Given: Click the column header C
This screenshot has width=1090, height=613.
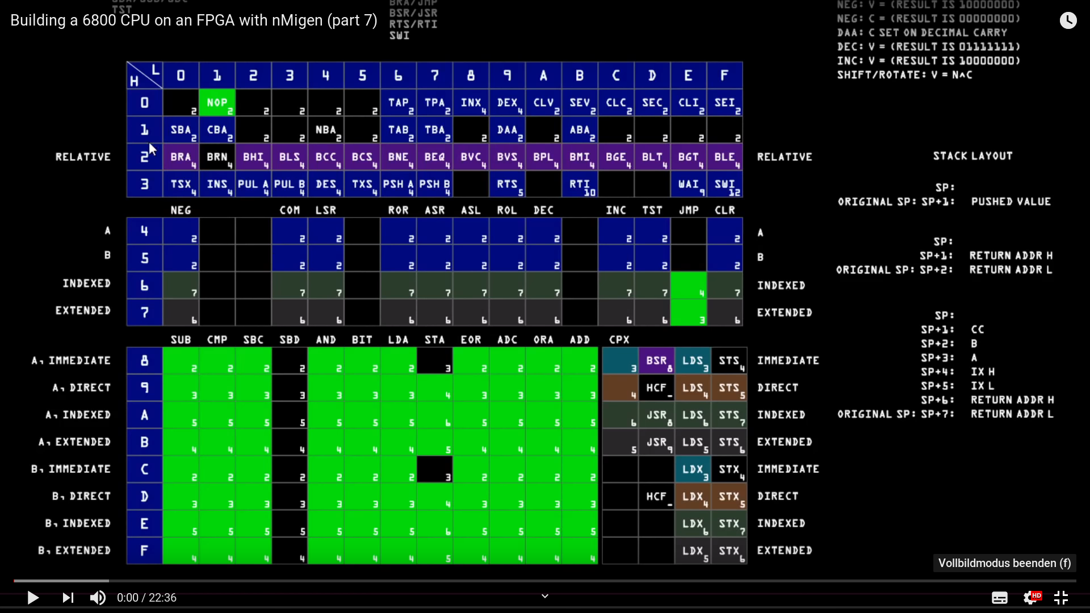Looking at the screenshot, I should point(616,75).
